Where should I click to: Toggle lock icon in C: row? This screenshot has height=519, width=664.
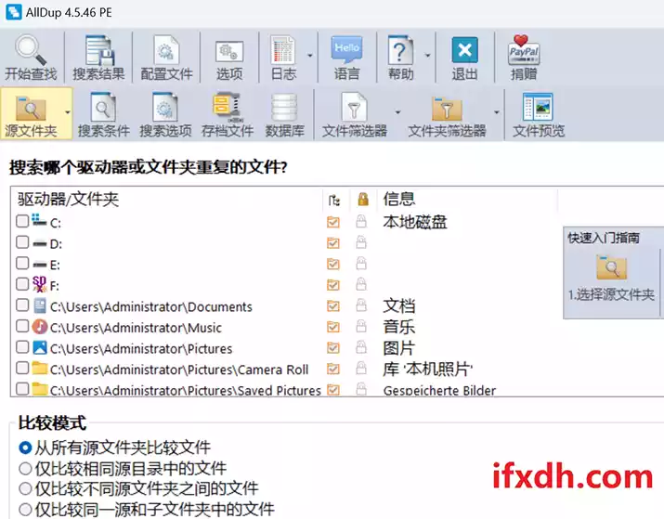[x=361, y=221]
